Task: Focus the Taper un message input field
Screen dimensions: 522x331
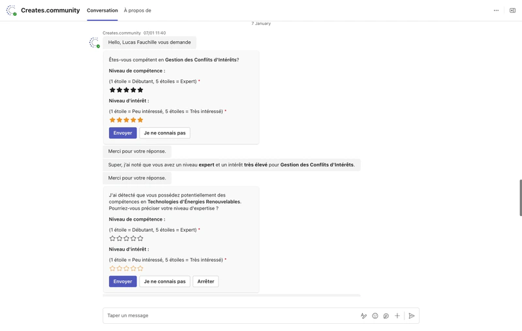Action: (x=228, y=316)
